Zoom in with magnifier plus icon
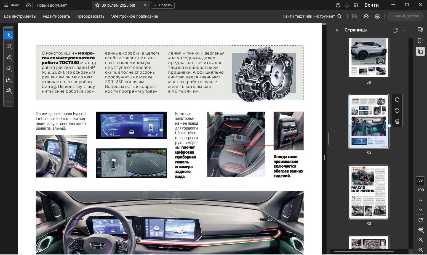The width and height of the screenshot is (427, 255). click(x=421, y=240)
